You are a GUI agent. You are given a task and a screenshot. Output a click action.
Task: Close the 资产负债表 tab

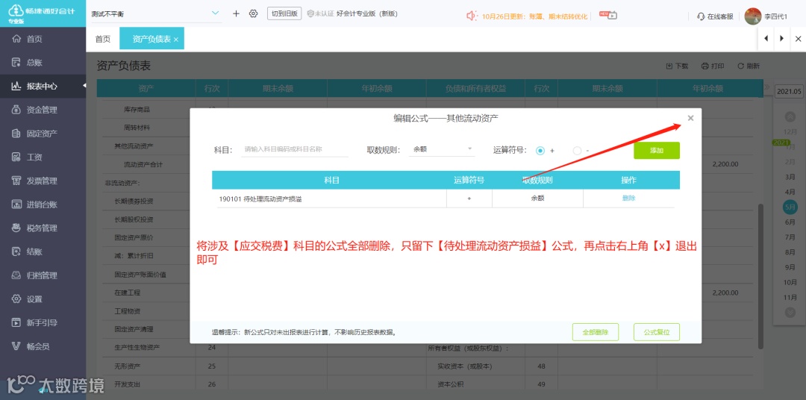pos(176,40)
